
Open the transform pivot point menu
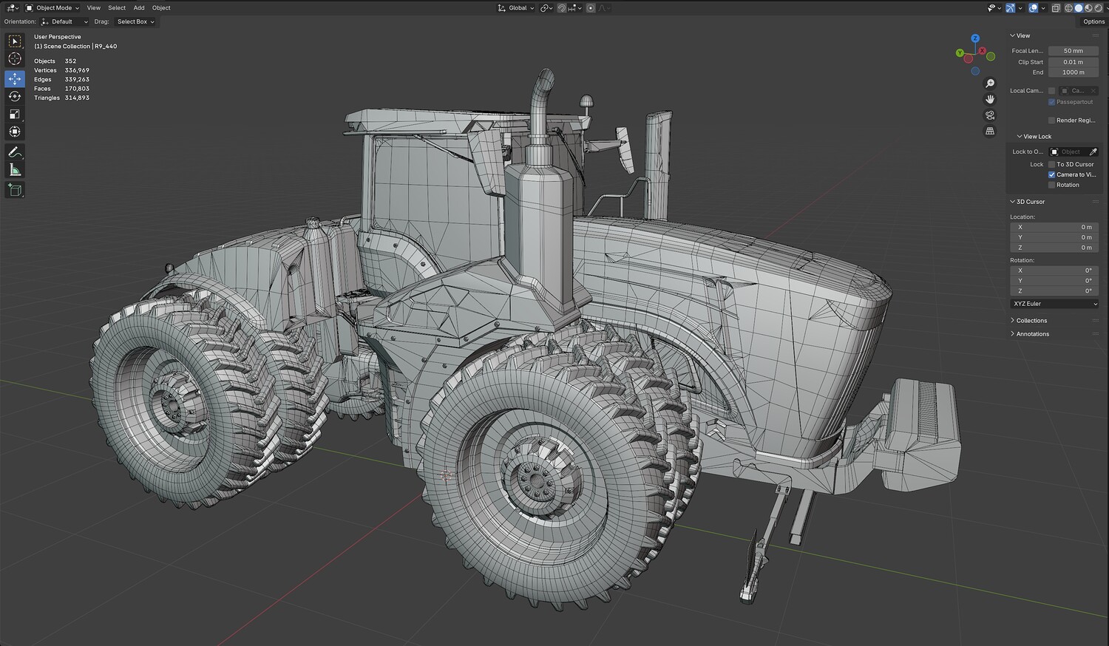546,8
